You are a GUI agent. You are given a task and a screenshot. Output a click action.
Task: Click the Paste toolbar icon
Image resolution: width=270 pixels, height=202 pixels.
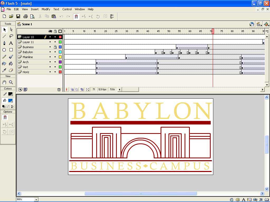click(54, 16)
